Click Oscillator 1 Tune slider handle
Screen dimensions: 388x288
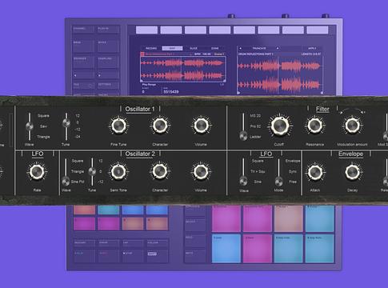coord(66,122)
